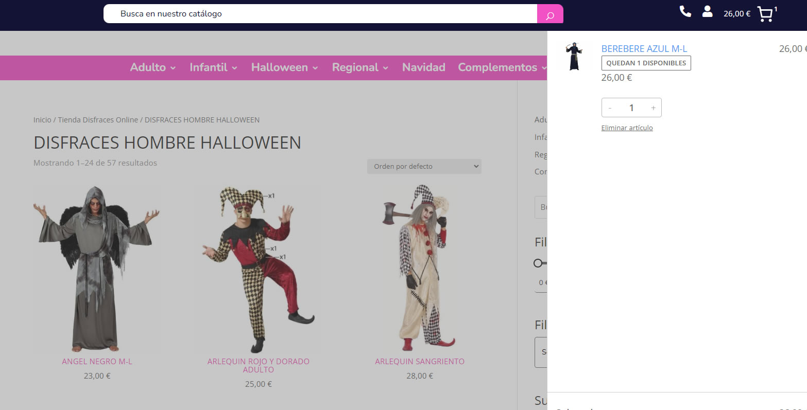The width and height of the screenshot is (807, 410).
Task: Click the shopping cart icon
Action: tap(765, 14)
